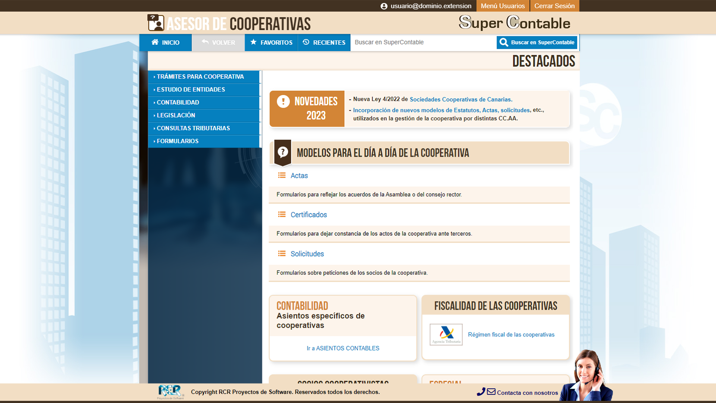Click the list icon next to Actas
716x403 pixels.
(x=282, y=175)
